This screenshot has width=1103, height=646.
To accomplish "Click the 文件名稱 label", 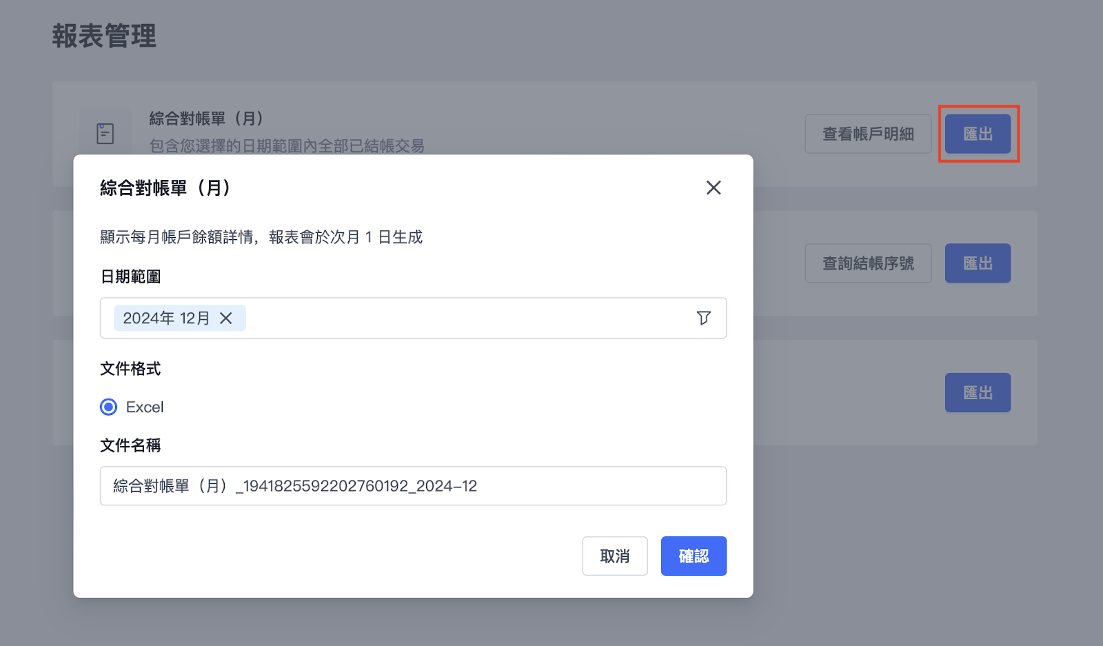I will [x=130, y=445].
